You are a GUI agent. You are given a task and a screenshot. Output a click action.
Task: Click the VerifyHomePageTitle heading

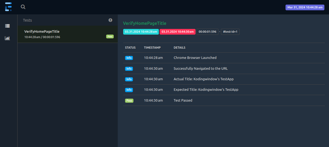click(x=145, y=23)
